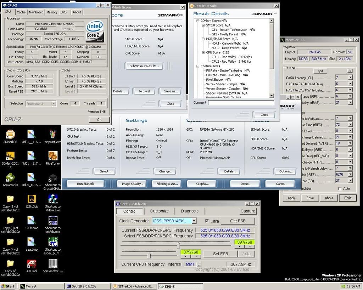The image size is (363, 290).
Task: Click Run 3DMark button
Action: [x=85, y=184]
